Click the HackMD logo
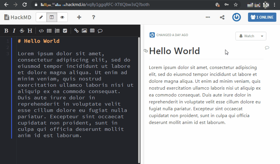280x164 pixels. coord(18,17)
